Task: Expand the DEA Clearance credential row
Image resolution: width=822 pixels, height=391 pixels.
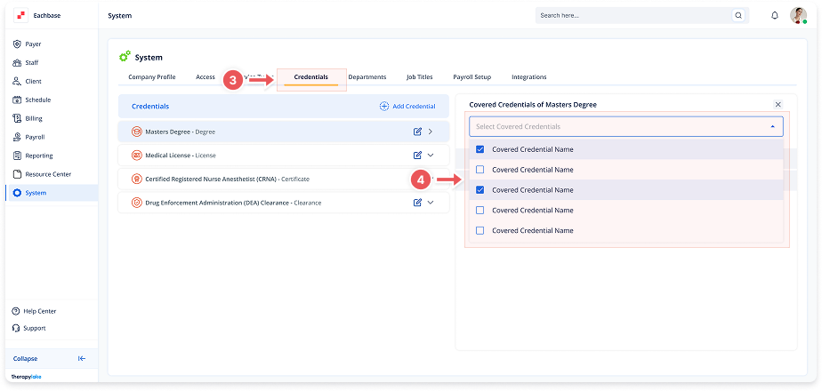Action: point(431,203)
